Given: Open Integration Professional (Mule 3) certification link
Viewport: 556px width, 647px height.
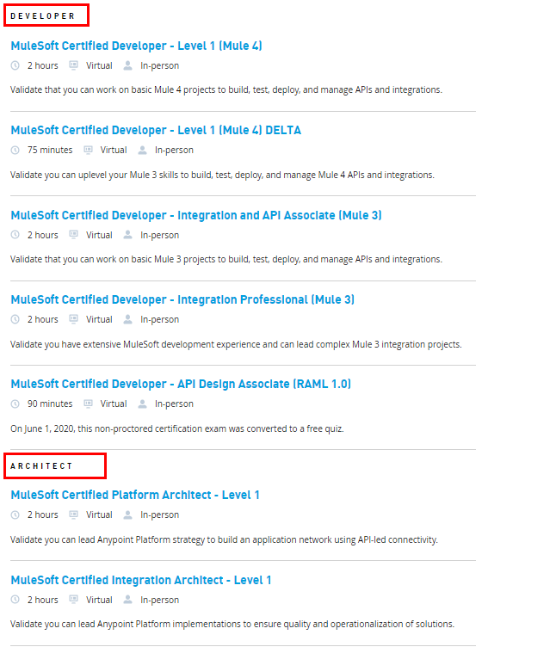Looking at the screenshot, I should pos(182,299).
